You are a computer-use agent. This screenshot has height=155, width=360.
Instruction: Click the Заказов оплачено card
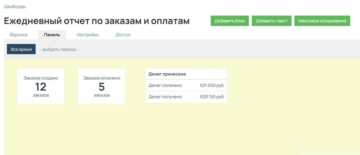coord(102,86)
